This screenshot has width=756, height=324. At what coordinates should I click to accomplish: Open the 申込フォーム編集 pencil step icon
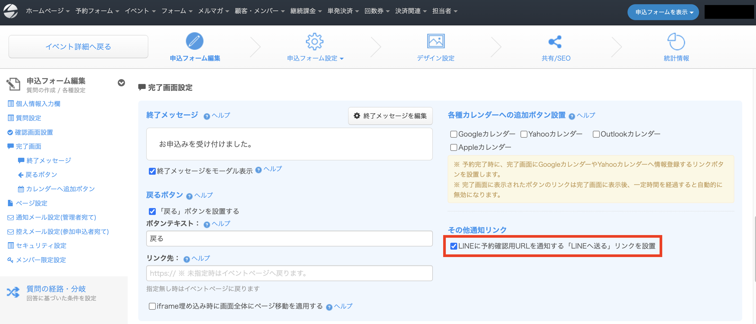point(195,41)
